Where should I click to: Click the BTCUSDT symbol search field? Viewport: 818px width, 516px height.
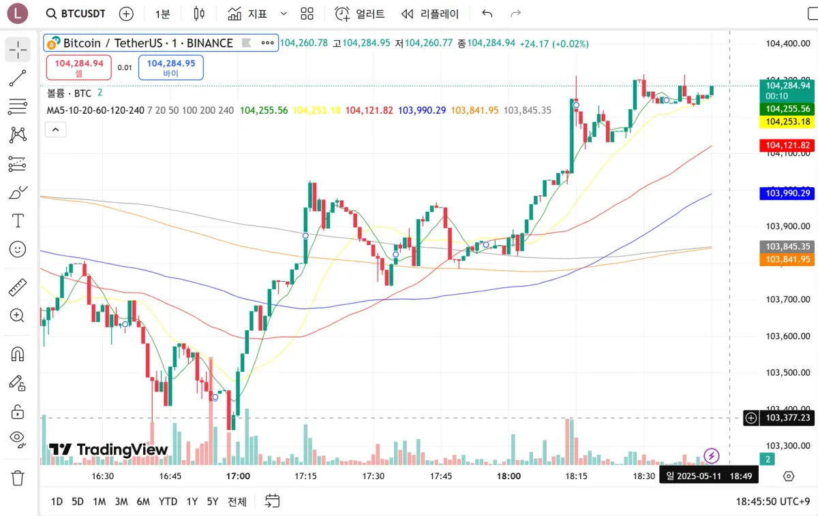76,14
